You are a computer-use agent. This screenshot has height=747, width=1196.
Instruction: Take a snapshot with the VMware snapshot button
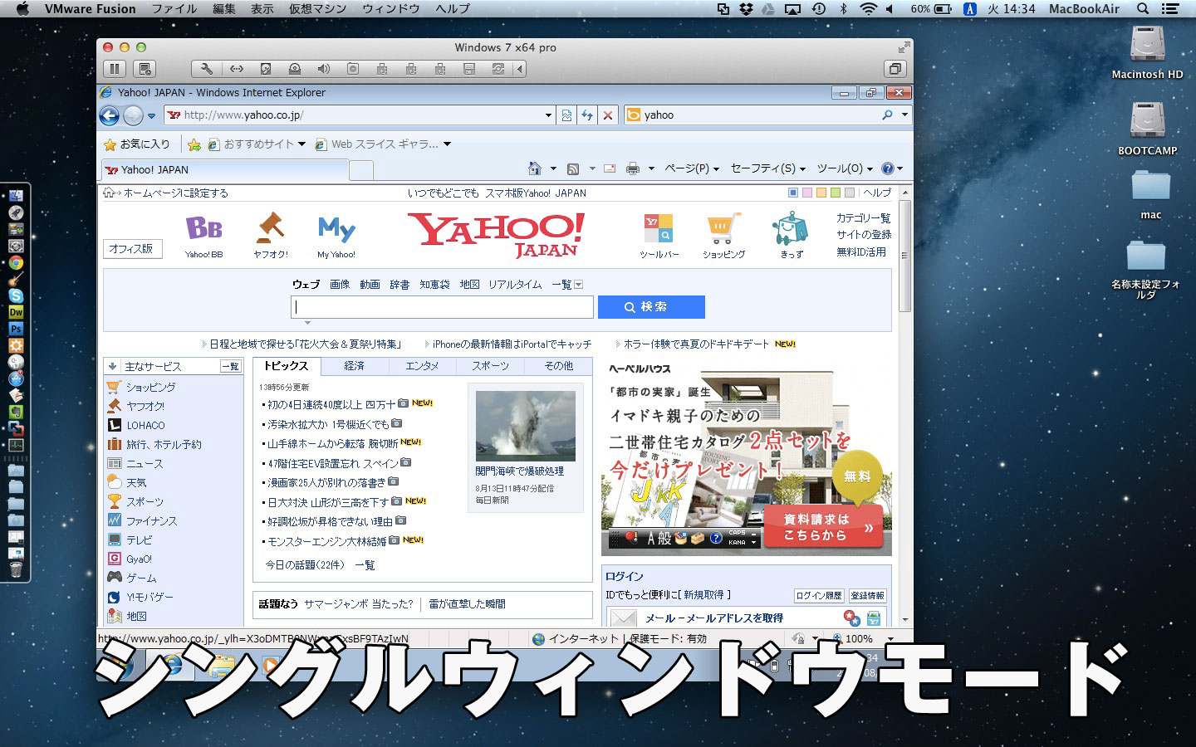(145, 69)
